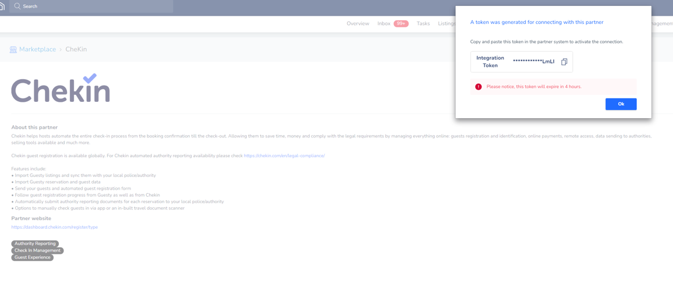The width and height of the screenshot is (673, 294).
Task: Copy the integration token with the clipboard icon
Action: point(564,62)
